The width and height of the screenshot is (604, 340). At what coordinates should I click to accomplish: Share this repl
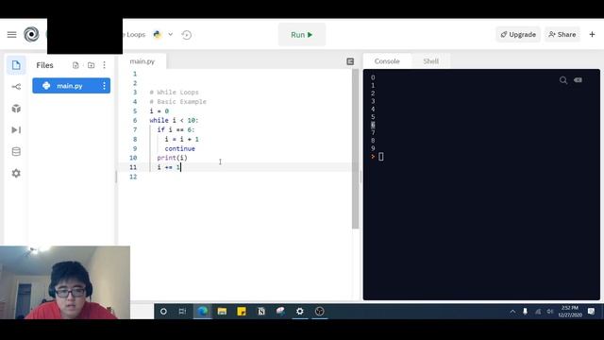(x=562, y=34)
